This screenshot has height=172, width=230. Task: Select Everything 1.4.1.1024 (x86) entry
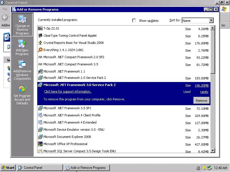124,50
